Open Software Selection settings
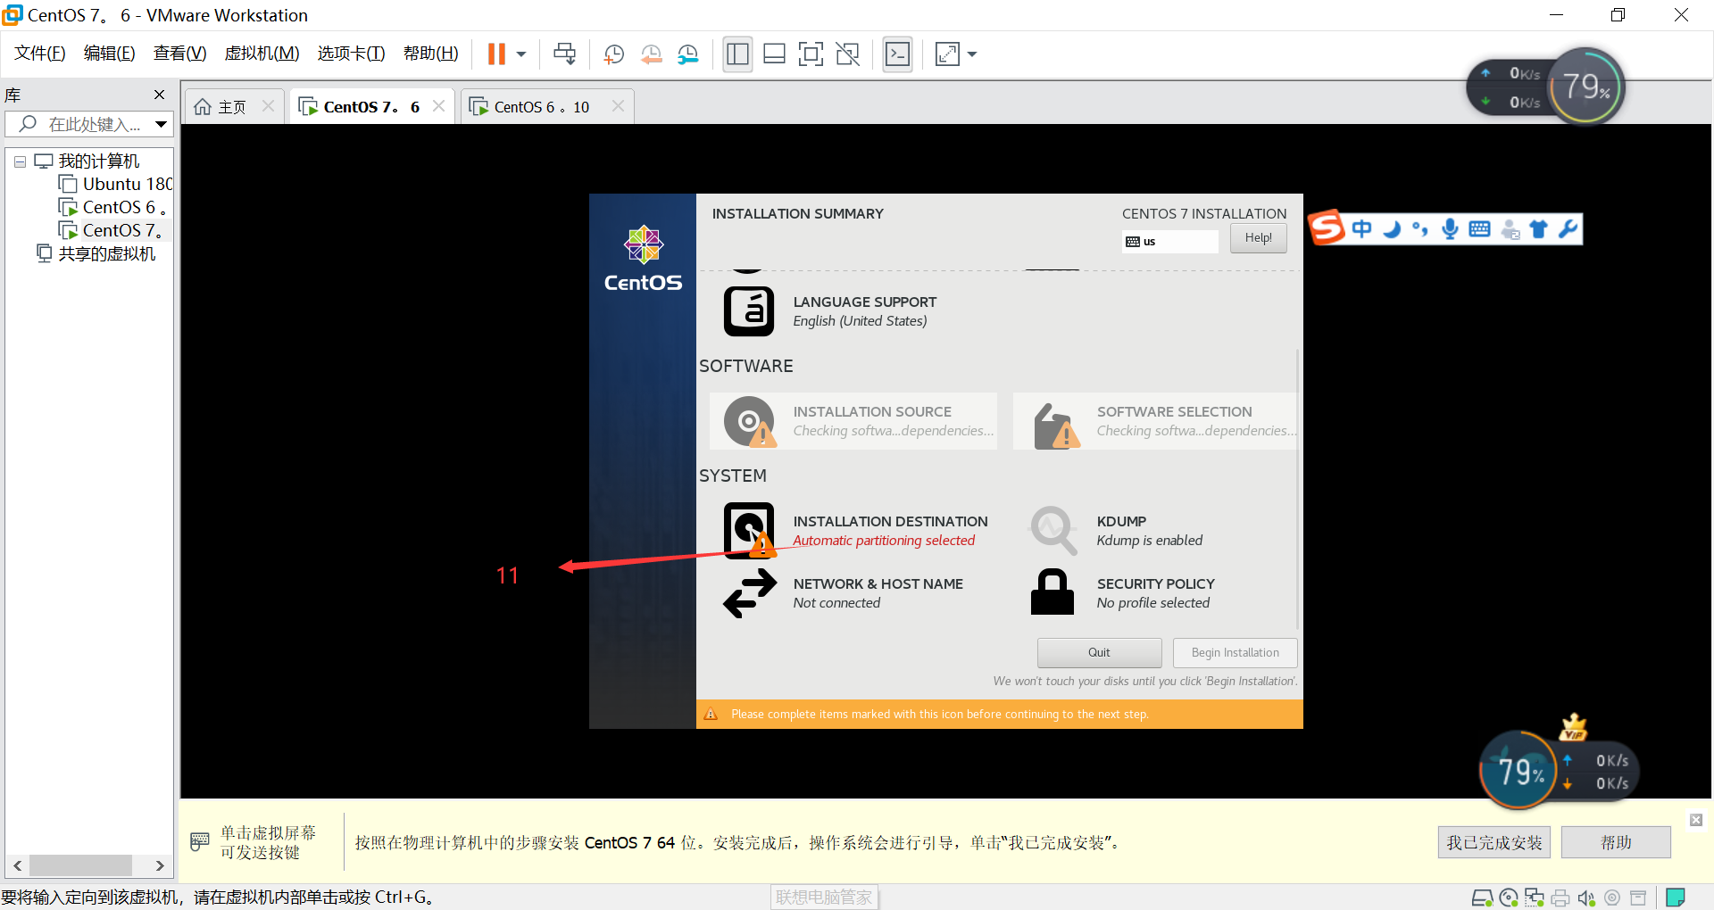 1156,421
